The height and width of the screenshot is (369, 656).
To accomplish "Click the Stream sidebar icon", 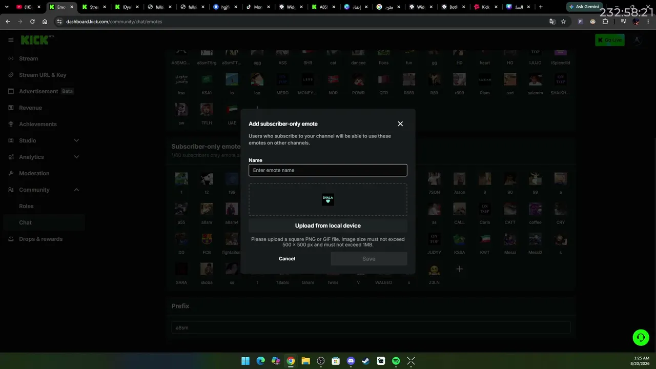I will (x=11, y=58).
